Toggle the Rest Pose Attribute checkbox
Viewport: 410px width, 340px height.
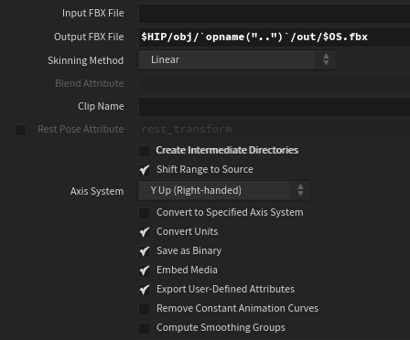(x=21, y=130)
